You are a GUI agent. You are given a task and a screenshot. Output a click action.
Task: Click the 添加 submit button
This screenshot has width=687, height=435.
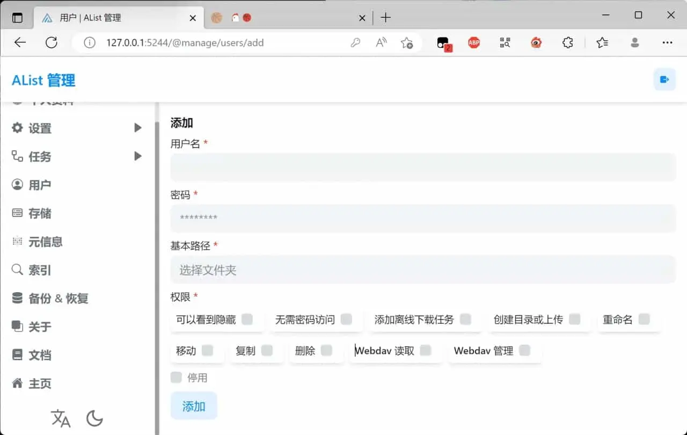tap(194, 406)
